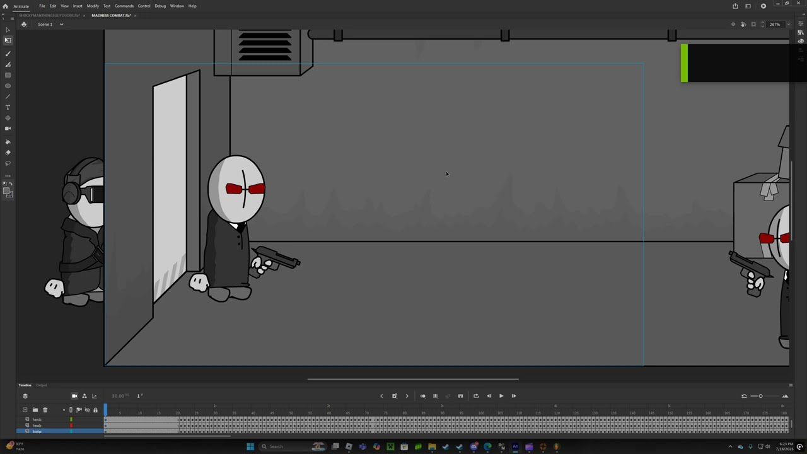807x454 pixels.
Task: Go to previous keyframe arrow
Action: (x=381, y=396)
